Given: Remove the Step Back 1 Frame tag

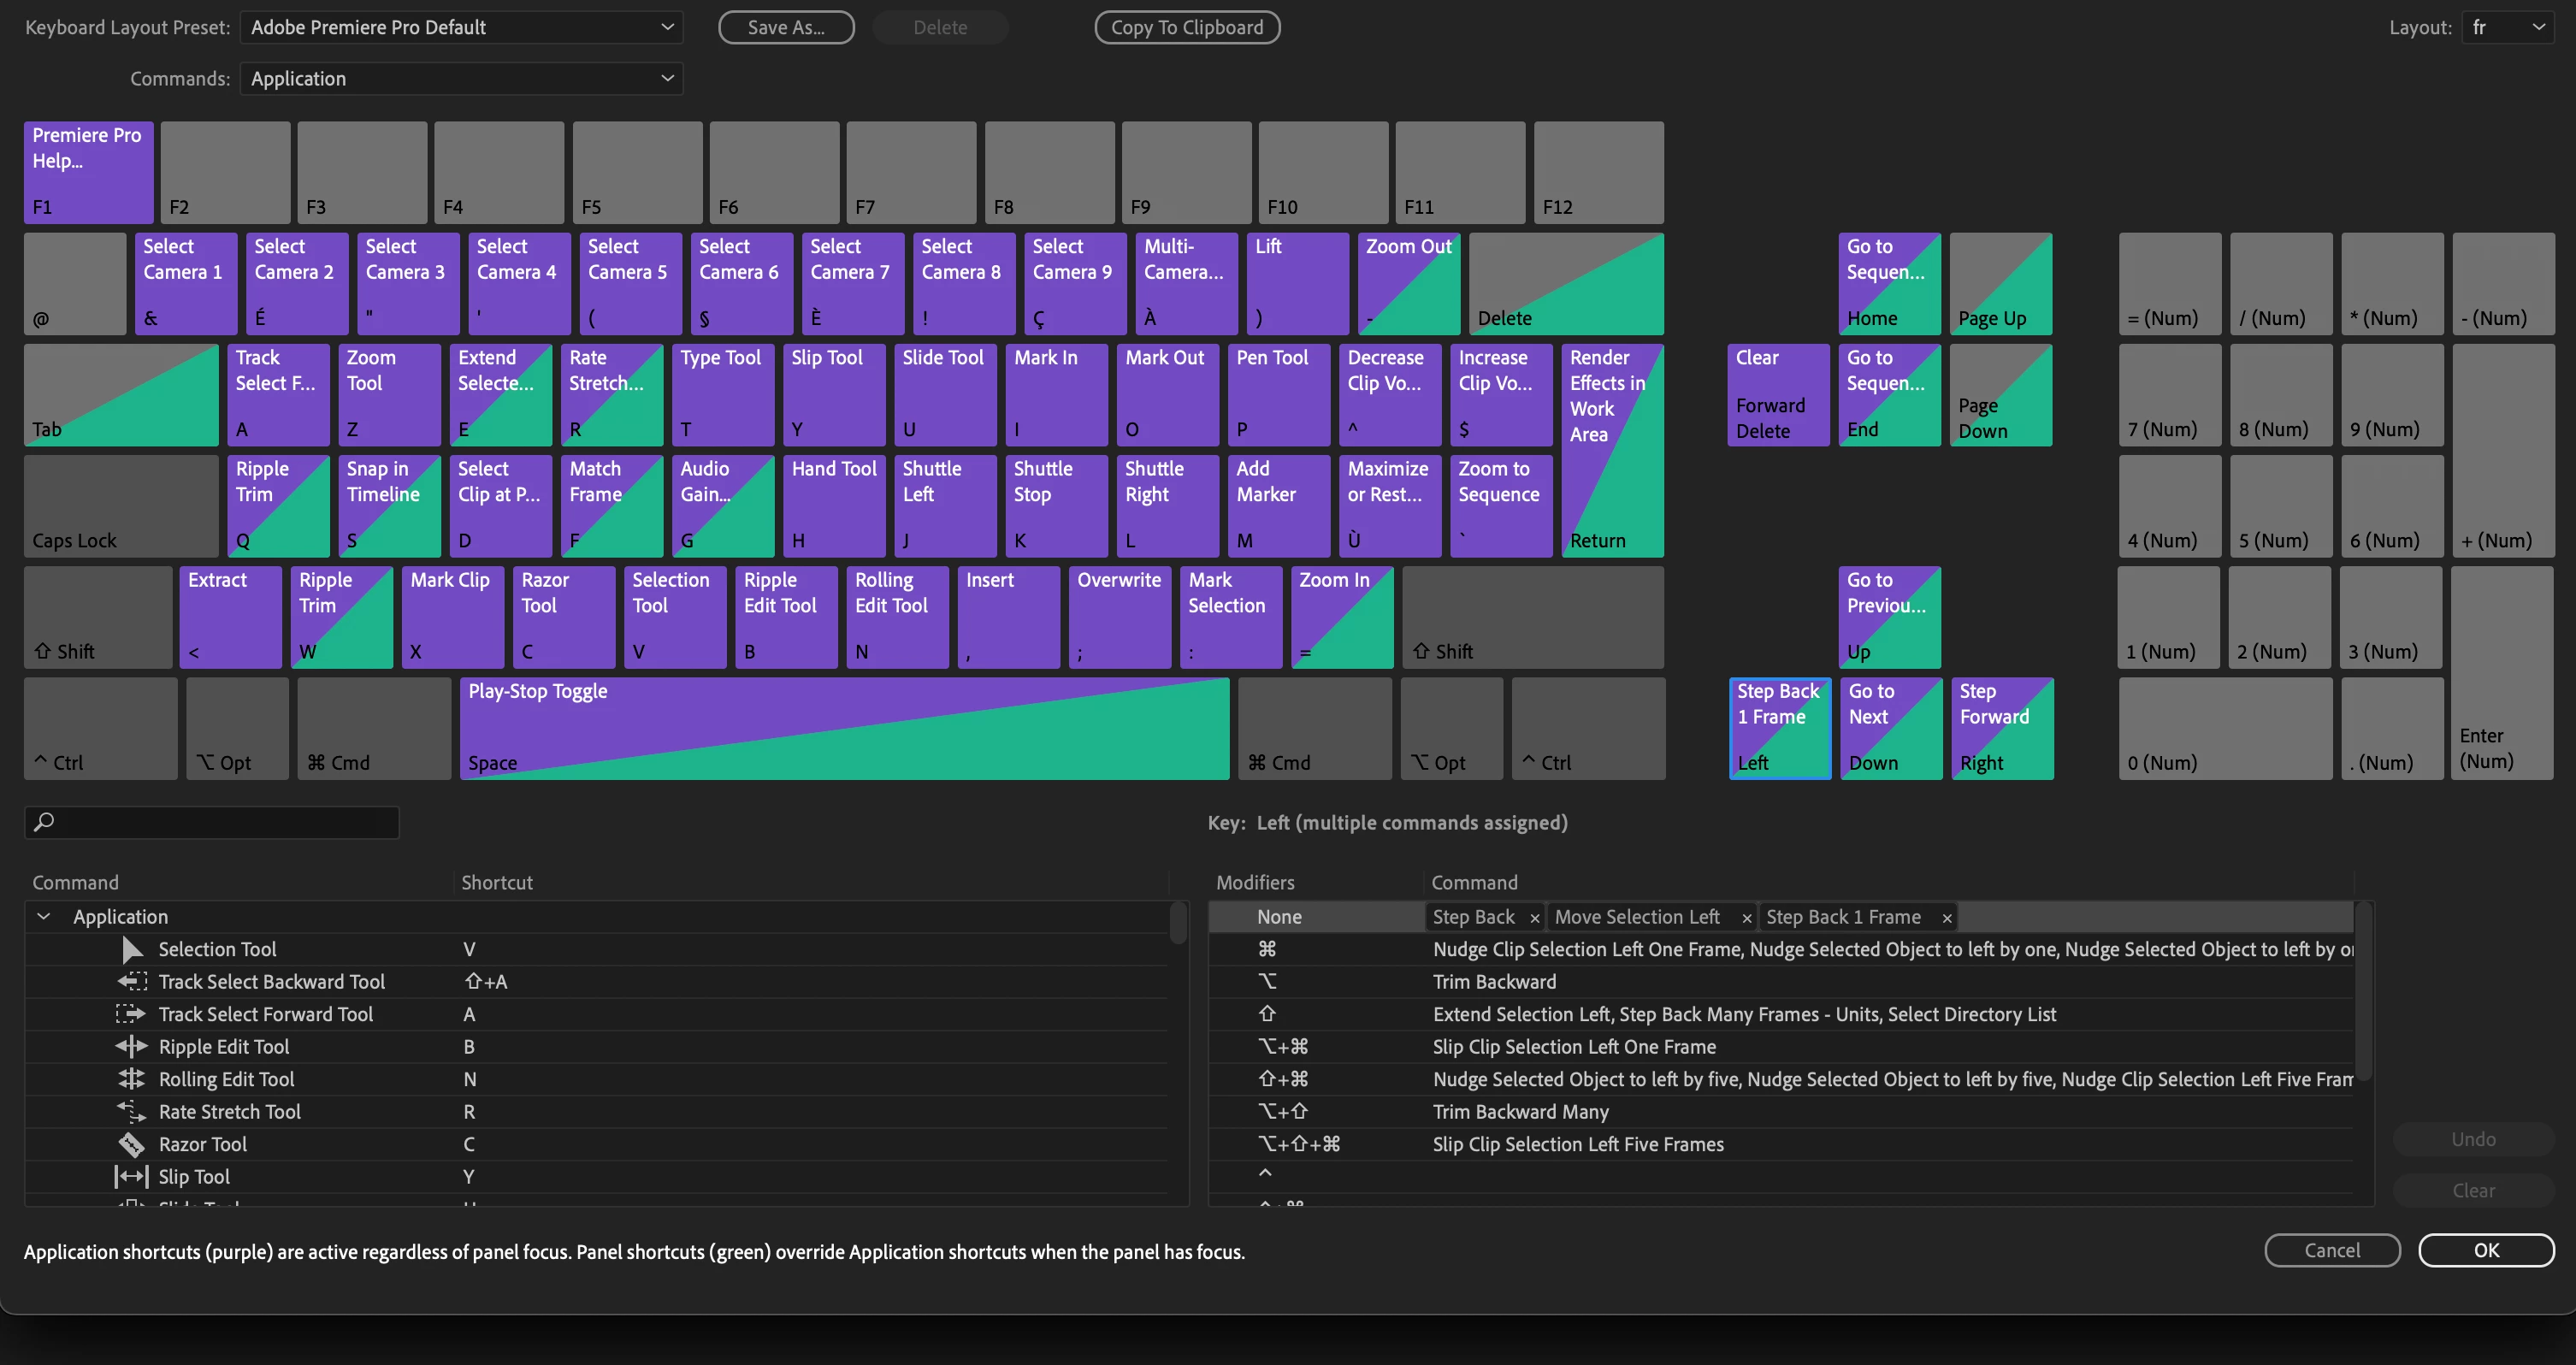Looking at the screenshot, I should [1946, 918].
